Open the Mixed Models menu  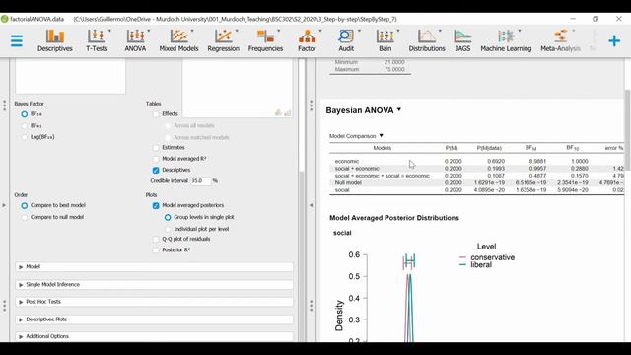178,40
